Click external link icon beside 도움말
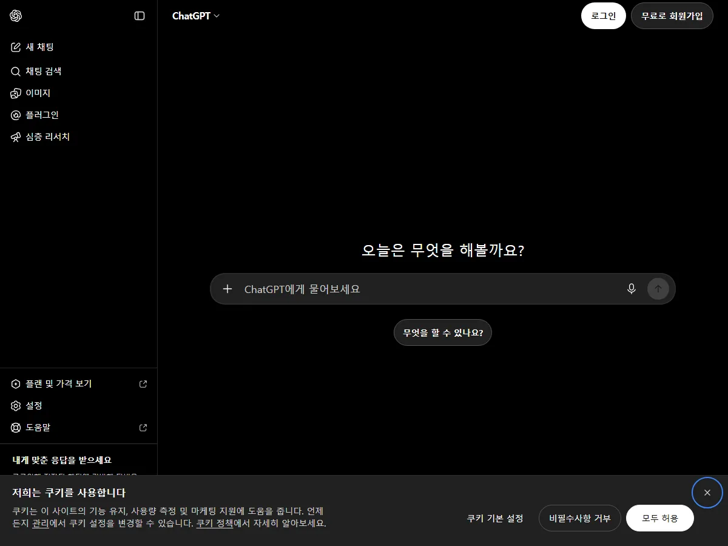728x546 pixels. tap(143, 427)
